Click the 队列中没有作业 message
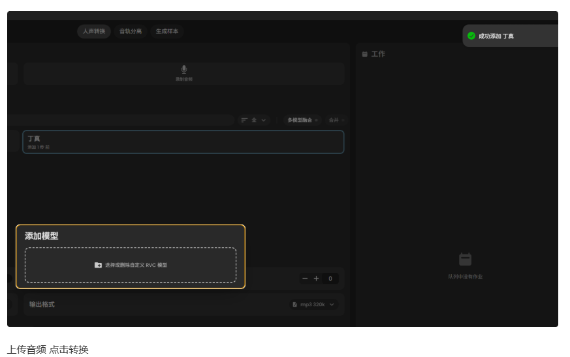Screen dimensions: 570x357 click(466, 277)
